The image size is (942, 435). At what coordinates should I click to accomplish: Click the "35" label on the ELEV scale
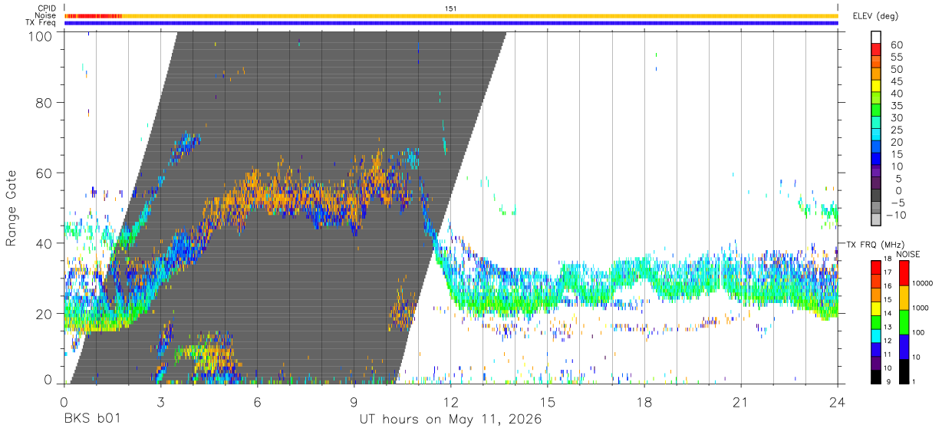(896, 105)
